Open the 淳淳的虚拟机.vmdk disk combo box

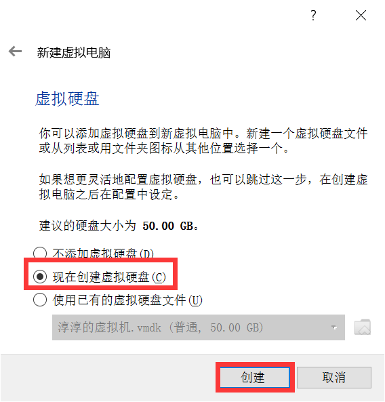(x=199, y=327)
